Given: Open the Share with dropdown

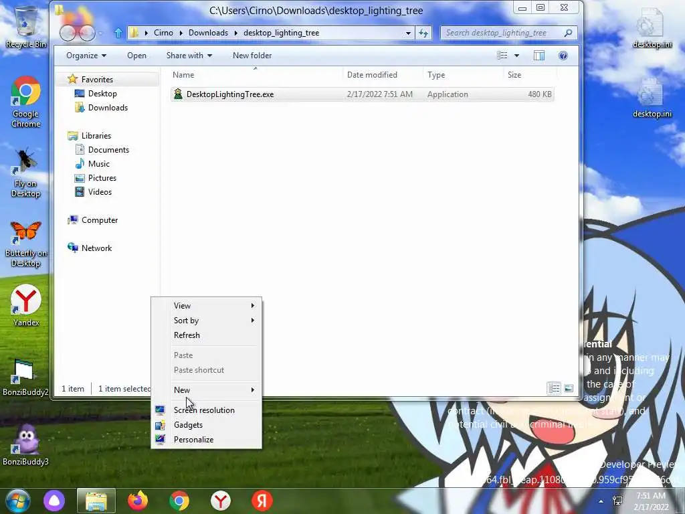Looking at the screenshot, I should (189, 56).
